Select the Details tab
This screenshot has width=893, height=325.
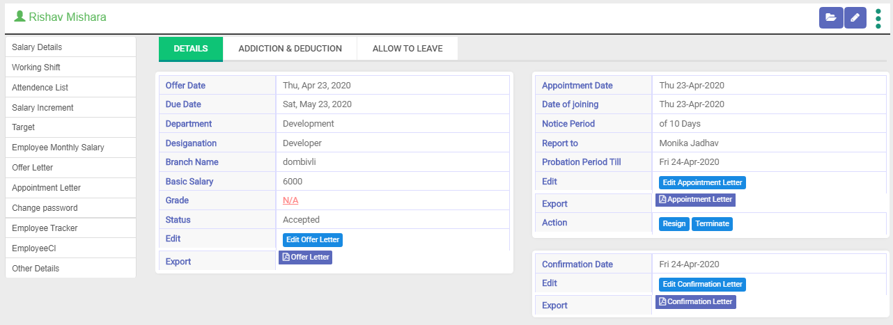point(190,49)
